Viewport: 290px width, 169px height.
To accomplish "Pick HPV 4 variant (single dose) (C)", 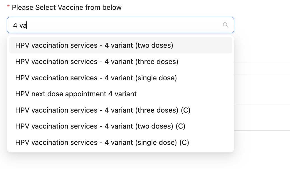I will tap(102, 143).
